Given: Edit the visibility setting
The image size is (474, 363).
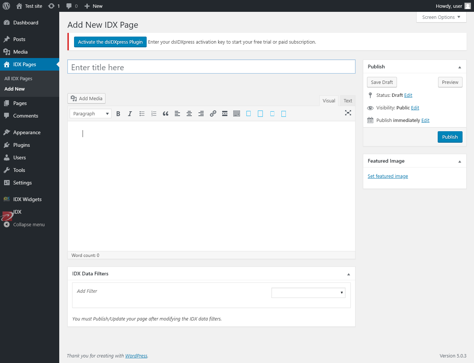Looking at the screenshot, I should tap(415, 108).
